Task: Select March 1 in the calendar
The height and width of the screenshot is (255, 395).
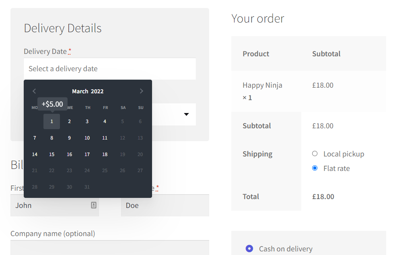Action: coord(51,121)
